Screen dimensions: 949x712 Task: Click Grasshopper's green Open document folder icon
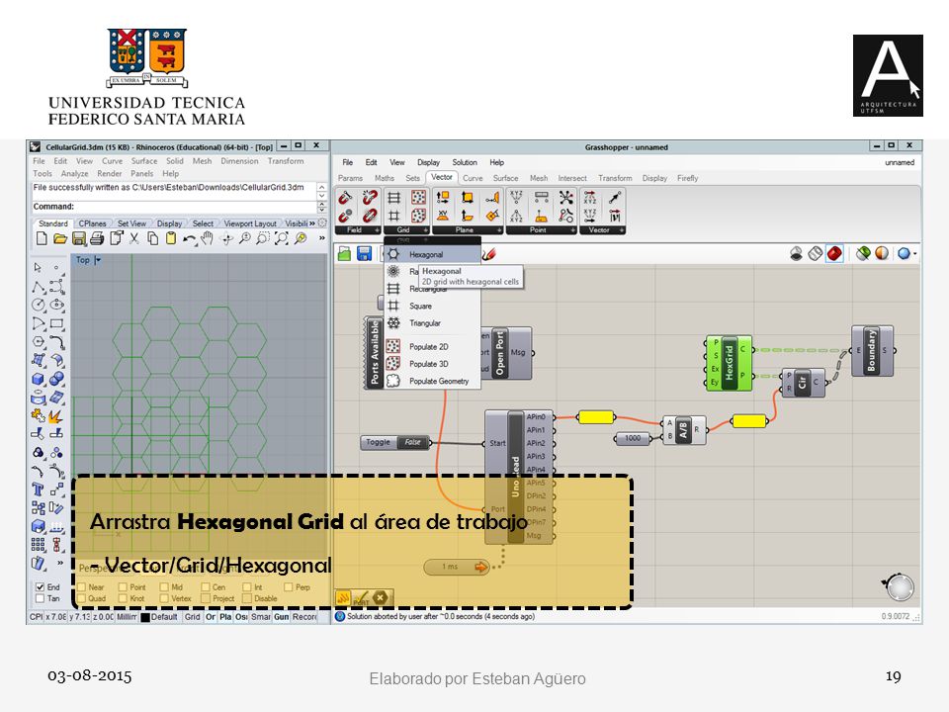(x=344, y=254)
